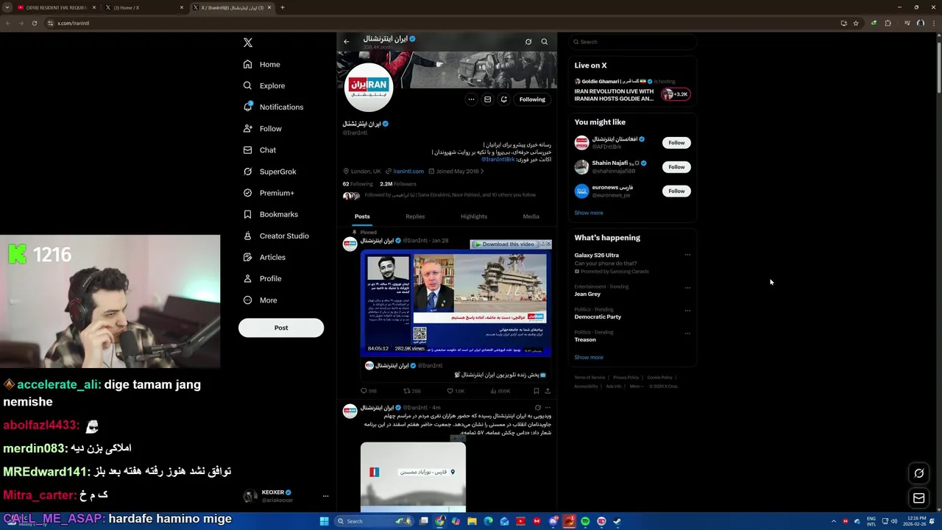This screenshot has width=942, height=530.
Task: Open the KEOXER account switcher menu
Action: (286, 496)
